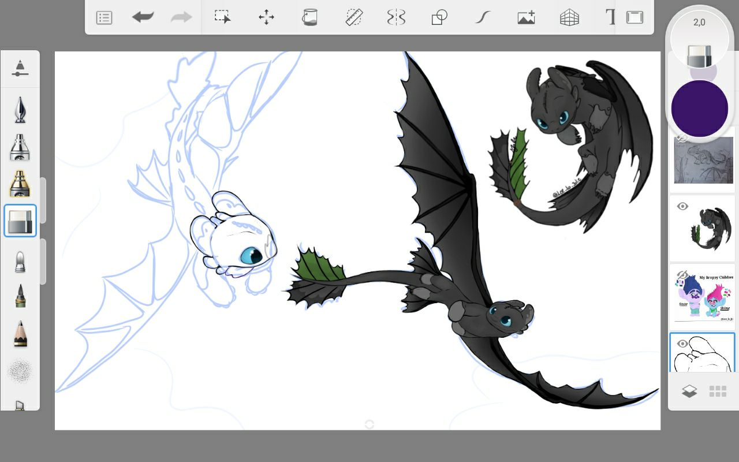Select the Text tool

pos(610,17)
